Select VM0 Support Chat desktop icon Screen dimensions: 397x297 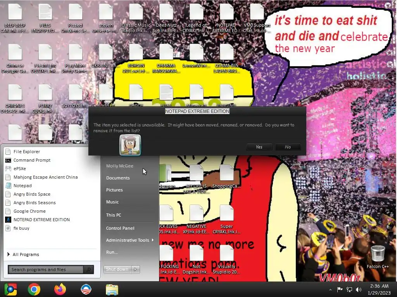coord(257,18)
